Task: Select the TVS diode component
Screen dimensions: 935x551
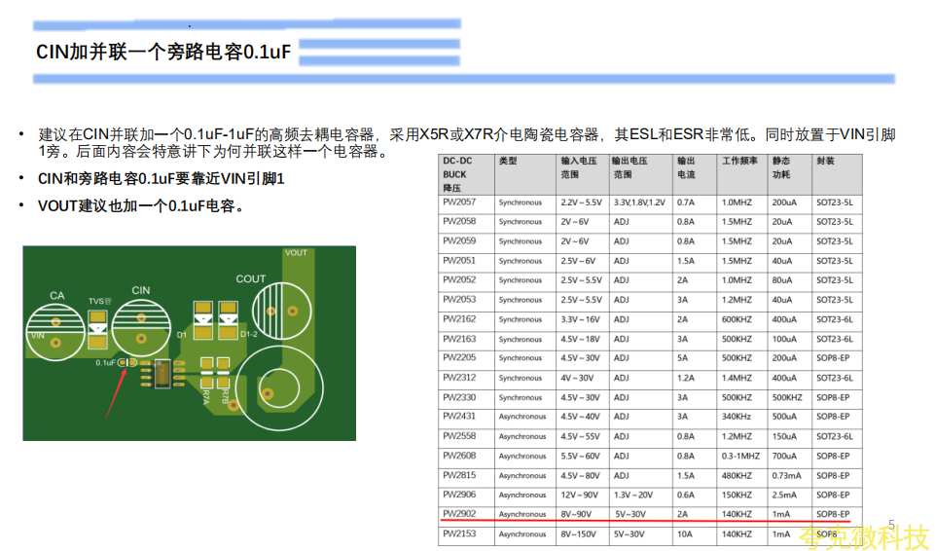Action: (98, 331)
